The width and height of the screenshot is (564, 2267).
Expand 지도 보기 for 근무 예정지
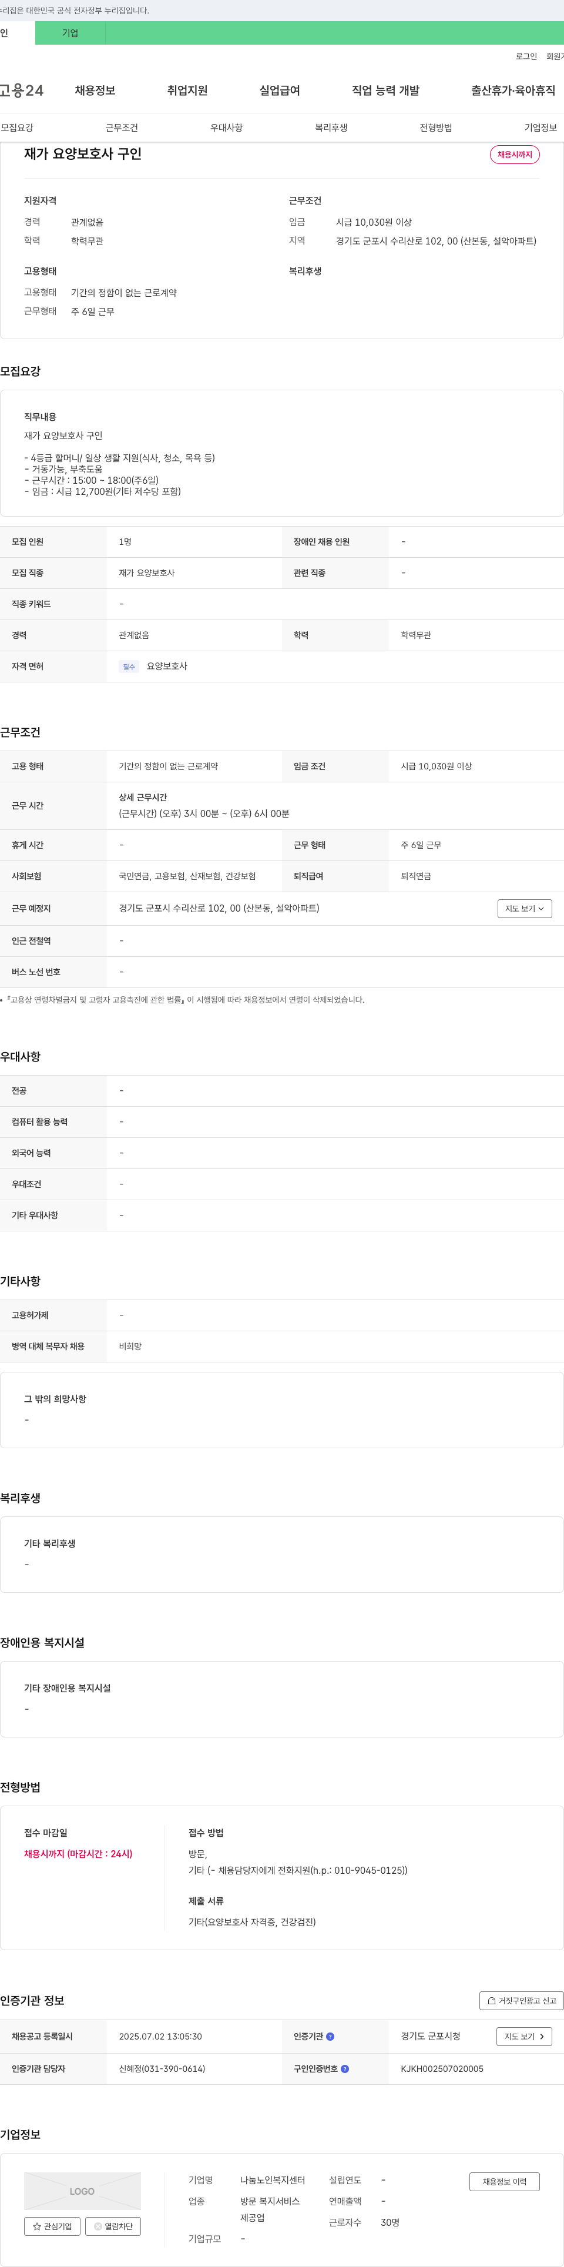(525, 908)
